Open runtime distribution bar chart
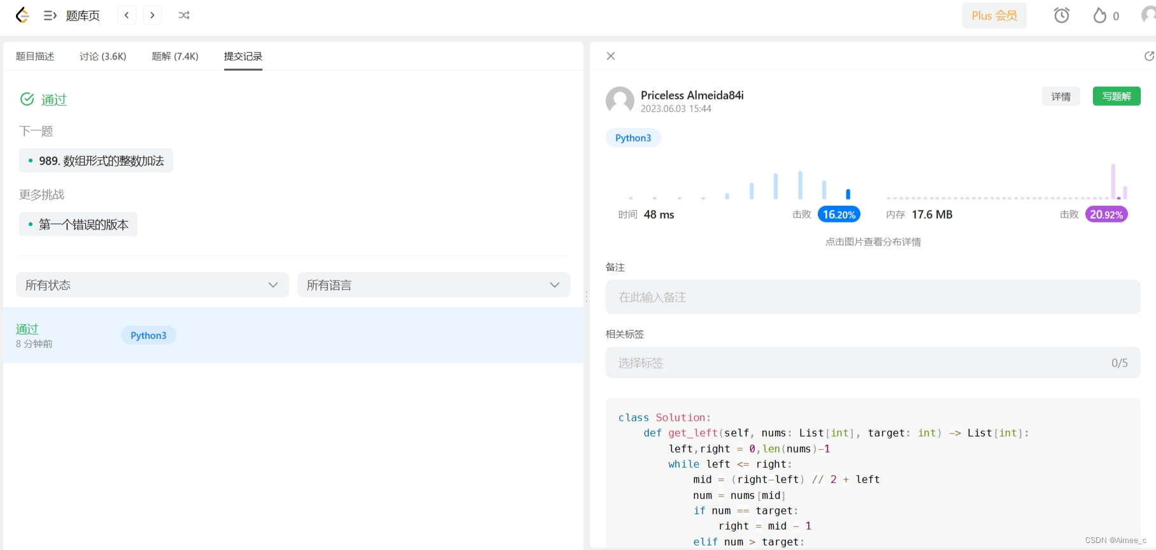This screenshot has width=1156, height=550. [x=739, y=184]
